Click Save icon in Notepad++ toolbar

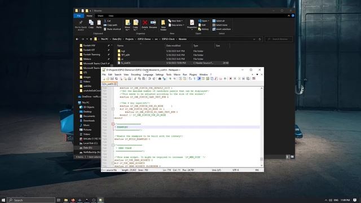tap(112, 79)
